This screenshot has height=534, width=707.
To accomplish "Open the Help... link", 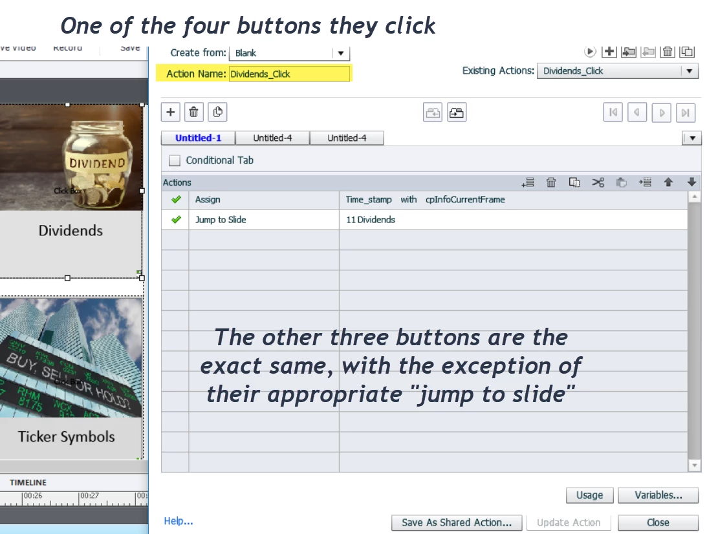I will pyautogui.click(x=178, y=521).
